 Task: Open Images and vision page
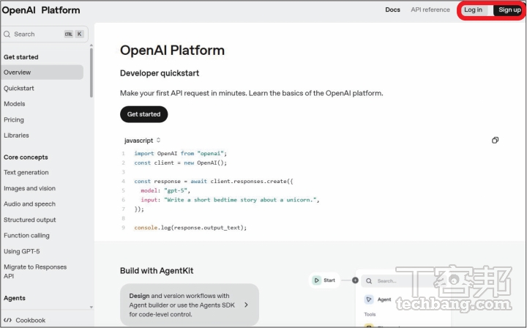pos(29,188)
